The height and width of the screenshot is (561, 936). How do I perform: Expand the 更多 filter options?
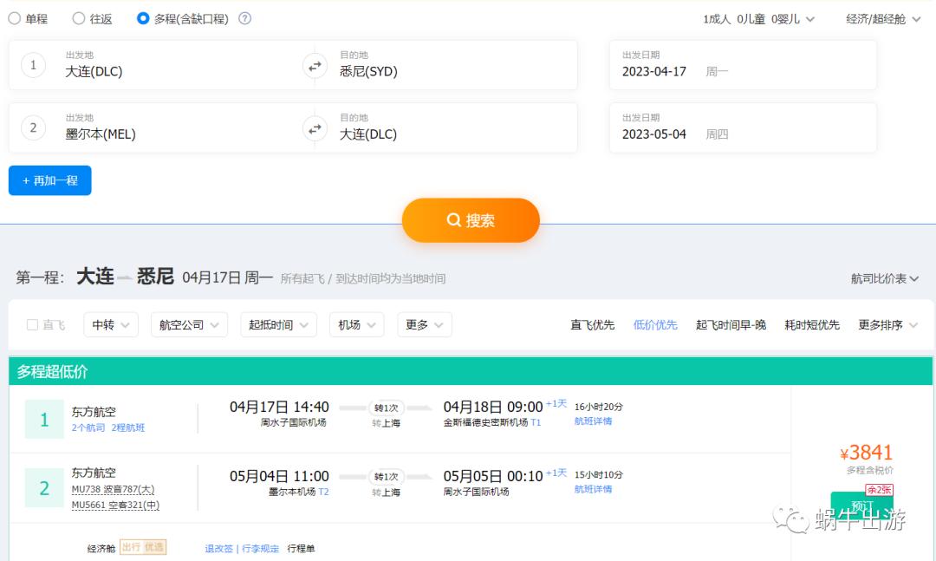tap(424, 323)
